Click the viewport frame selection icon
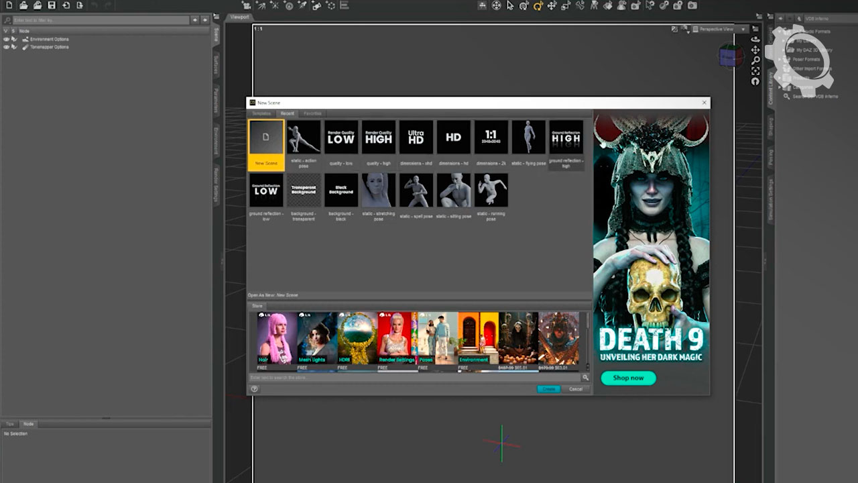Screen dimensions: 858x483 pos(755,71)
